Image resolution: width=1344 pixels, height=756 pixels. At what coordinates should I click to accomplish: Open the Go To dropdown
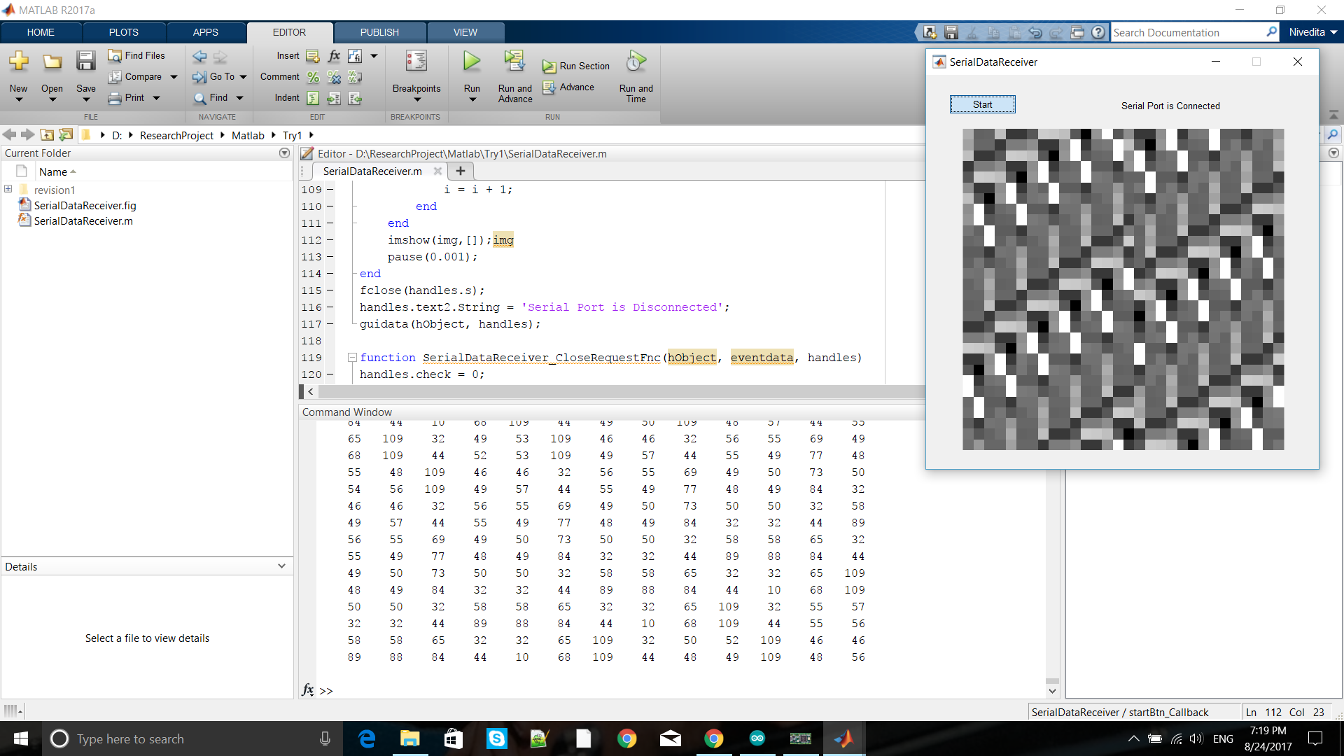[x=243, y=77]
